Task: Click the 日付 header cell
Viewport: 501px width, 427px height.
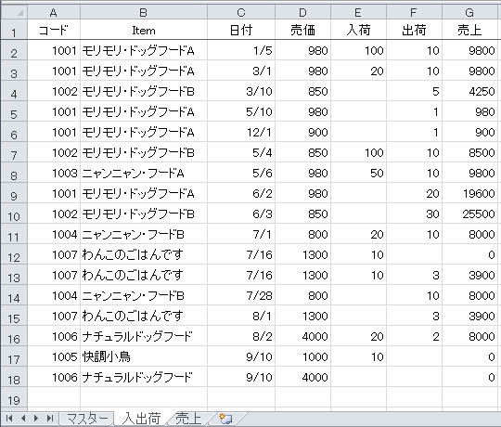Action: pyautogui.click(x=241, y=30)
